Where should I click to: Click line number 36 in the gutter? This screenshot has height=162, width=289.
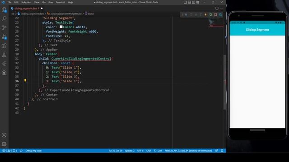click(x=17, y=81)
